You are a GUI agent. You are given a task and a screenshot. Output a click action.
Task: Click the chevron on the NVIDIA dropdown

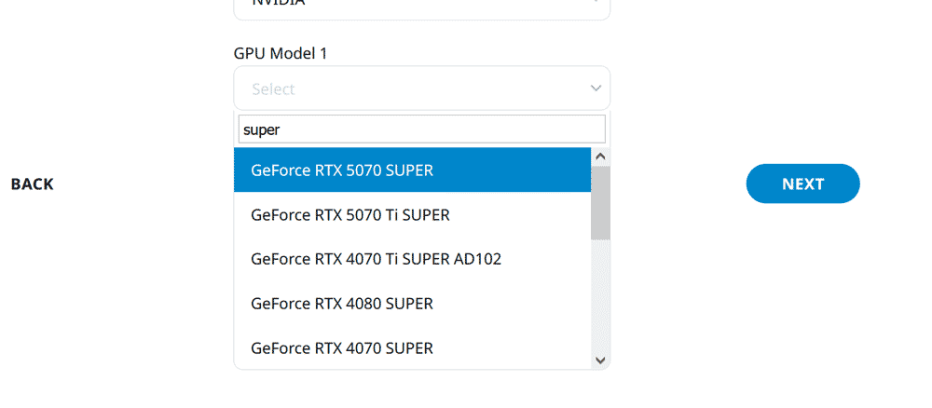click(x=596, y=3)
